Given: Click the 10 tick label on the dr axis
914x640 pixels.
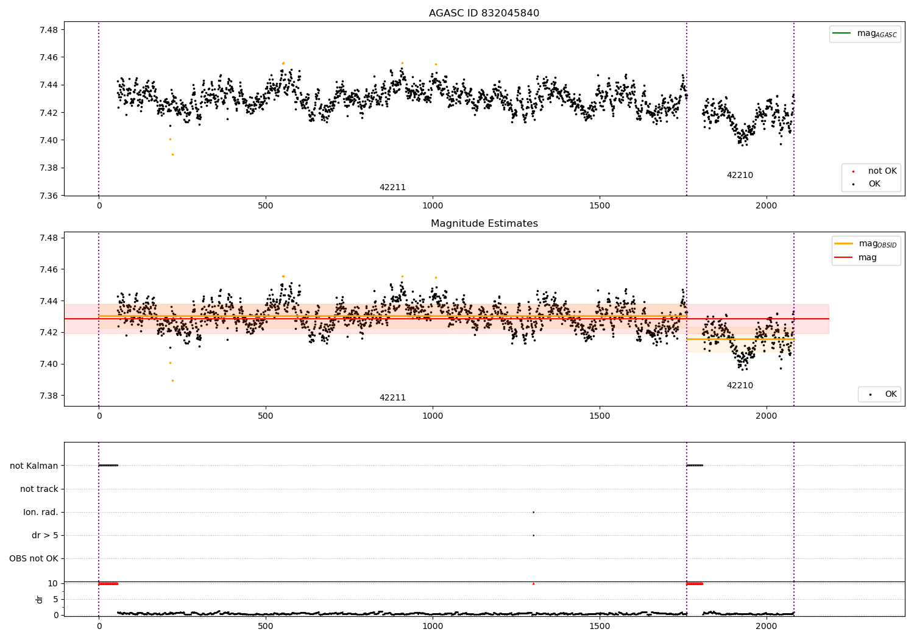Looking at the screenshot, I should click(53, 583).
